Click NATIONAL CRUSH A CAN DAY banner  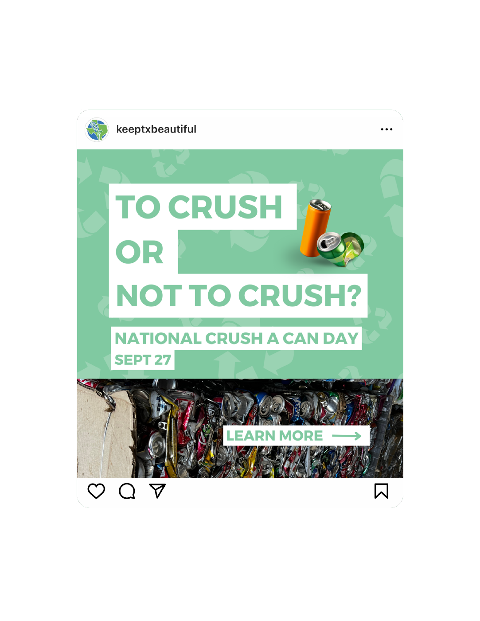236,338
